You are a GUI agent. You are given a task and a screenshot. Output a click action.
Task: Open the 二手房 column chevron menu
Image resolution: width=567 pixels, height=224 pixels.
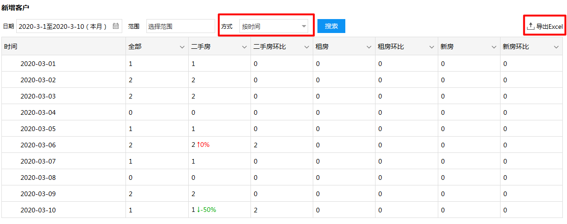click(244, 47)
